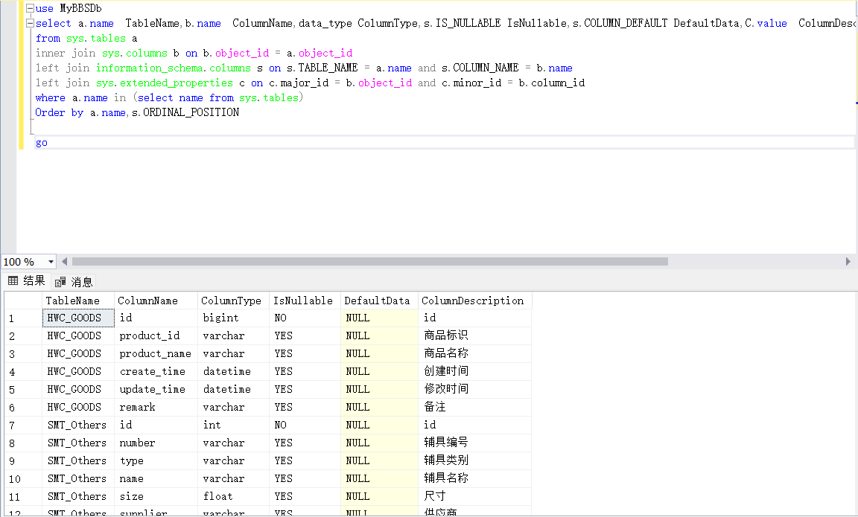Click the 'number' column name cell

coord(156,443)
